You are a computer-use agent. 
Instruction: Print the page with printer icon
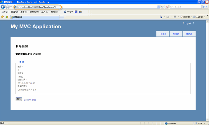coord(175,17)
